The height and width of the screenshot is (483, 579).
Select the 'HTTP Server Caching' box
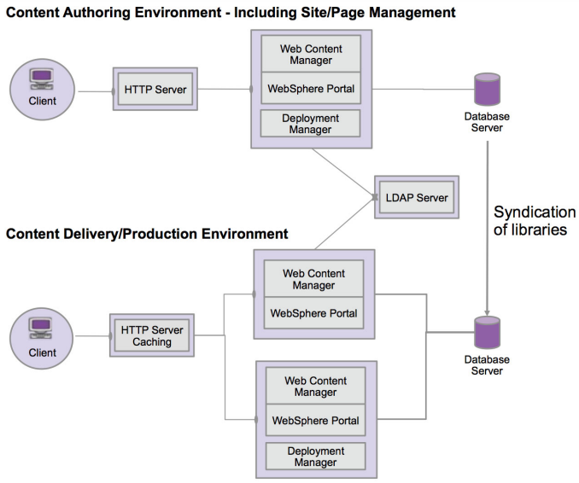point(152,335)
